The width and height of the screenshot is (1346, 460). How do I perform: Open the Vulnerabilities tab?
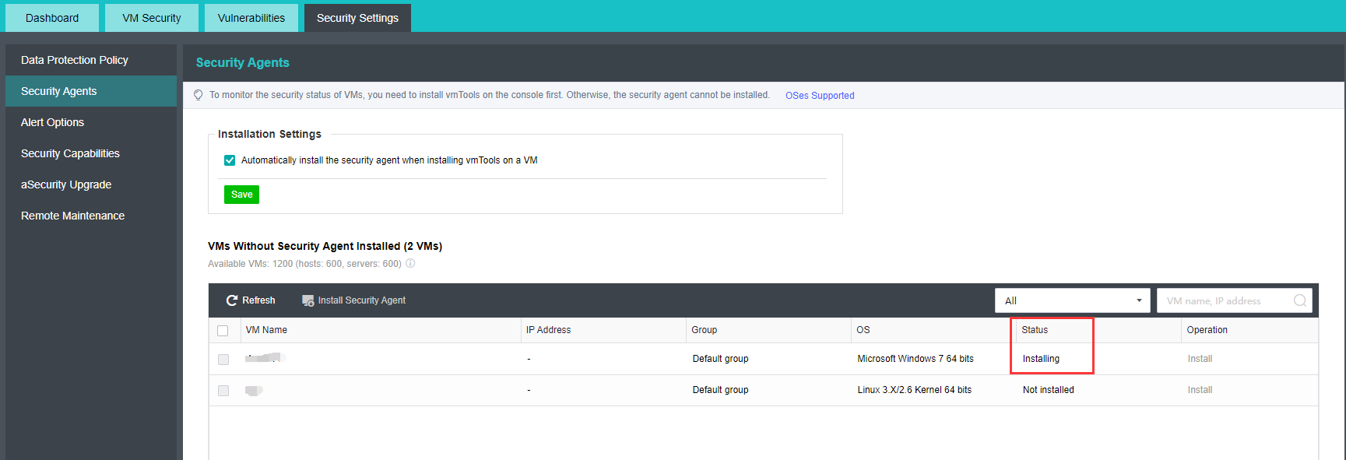coord(251,18)
